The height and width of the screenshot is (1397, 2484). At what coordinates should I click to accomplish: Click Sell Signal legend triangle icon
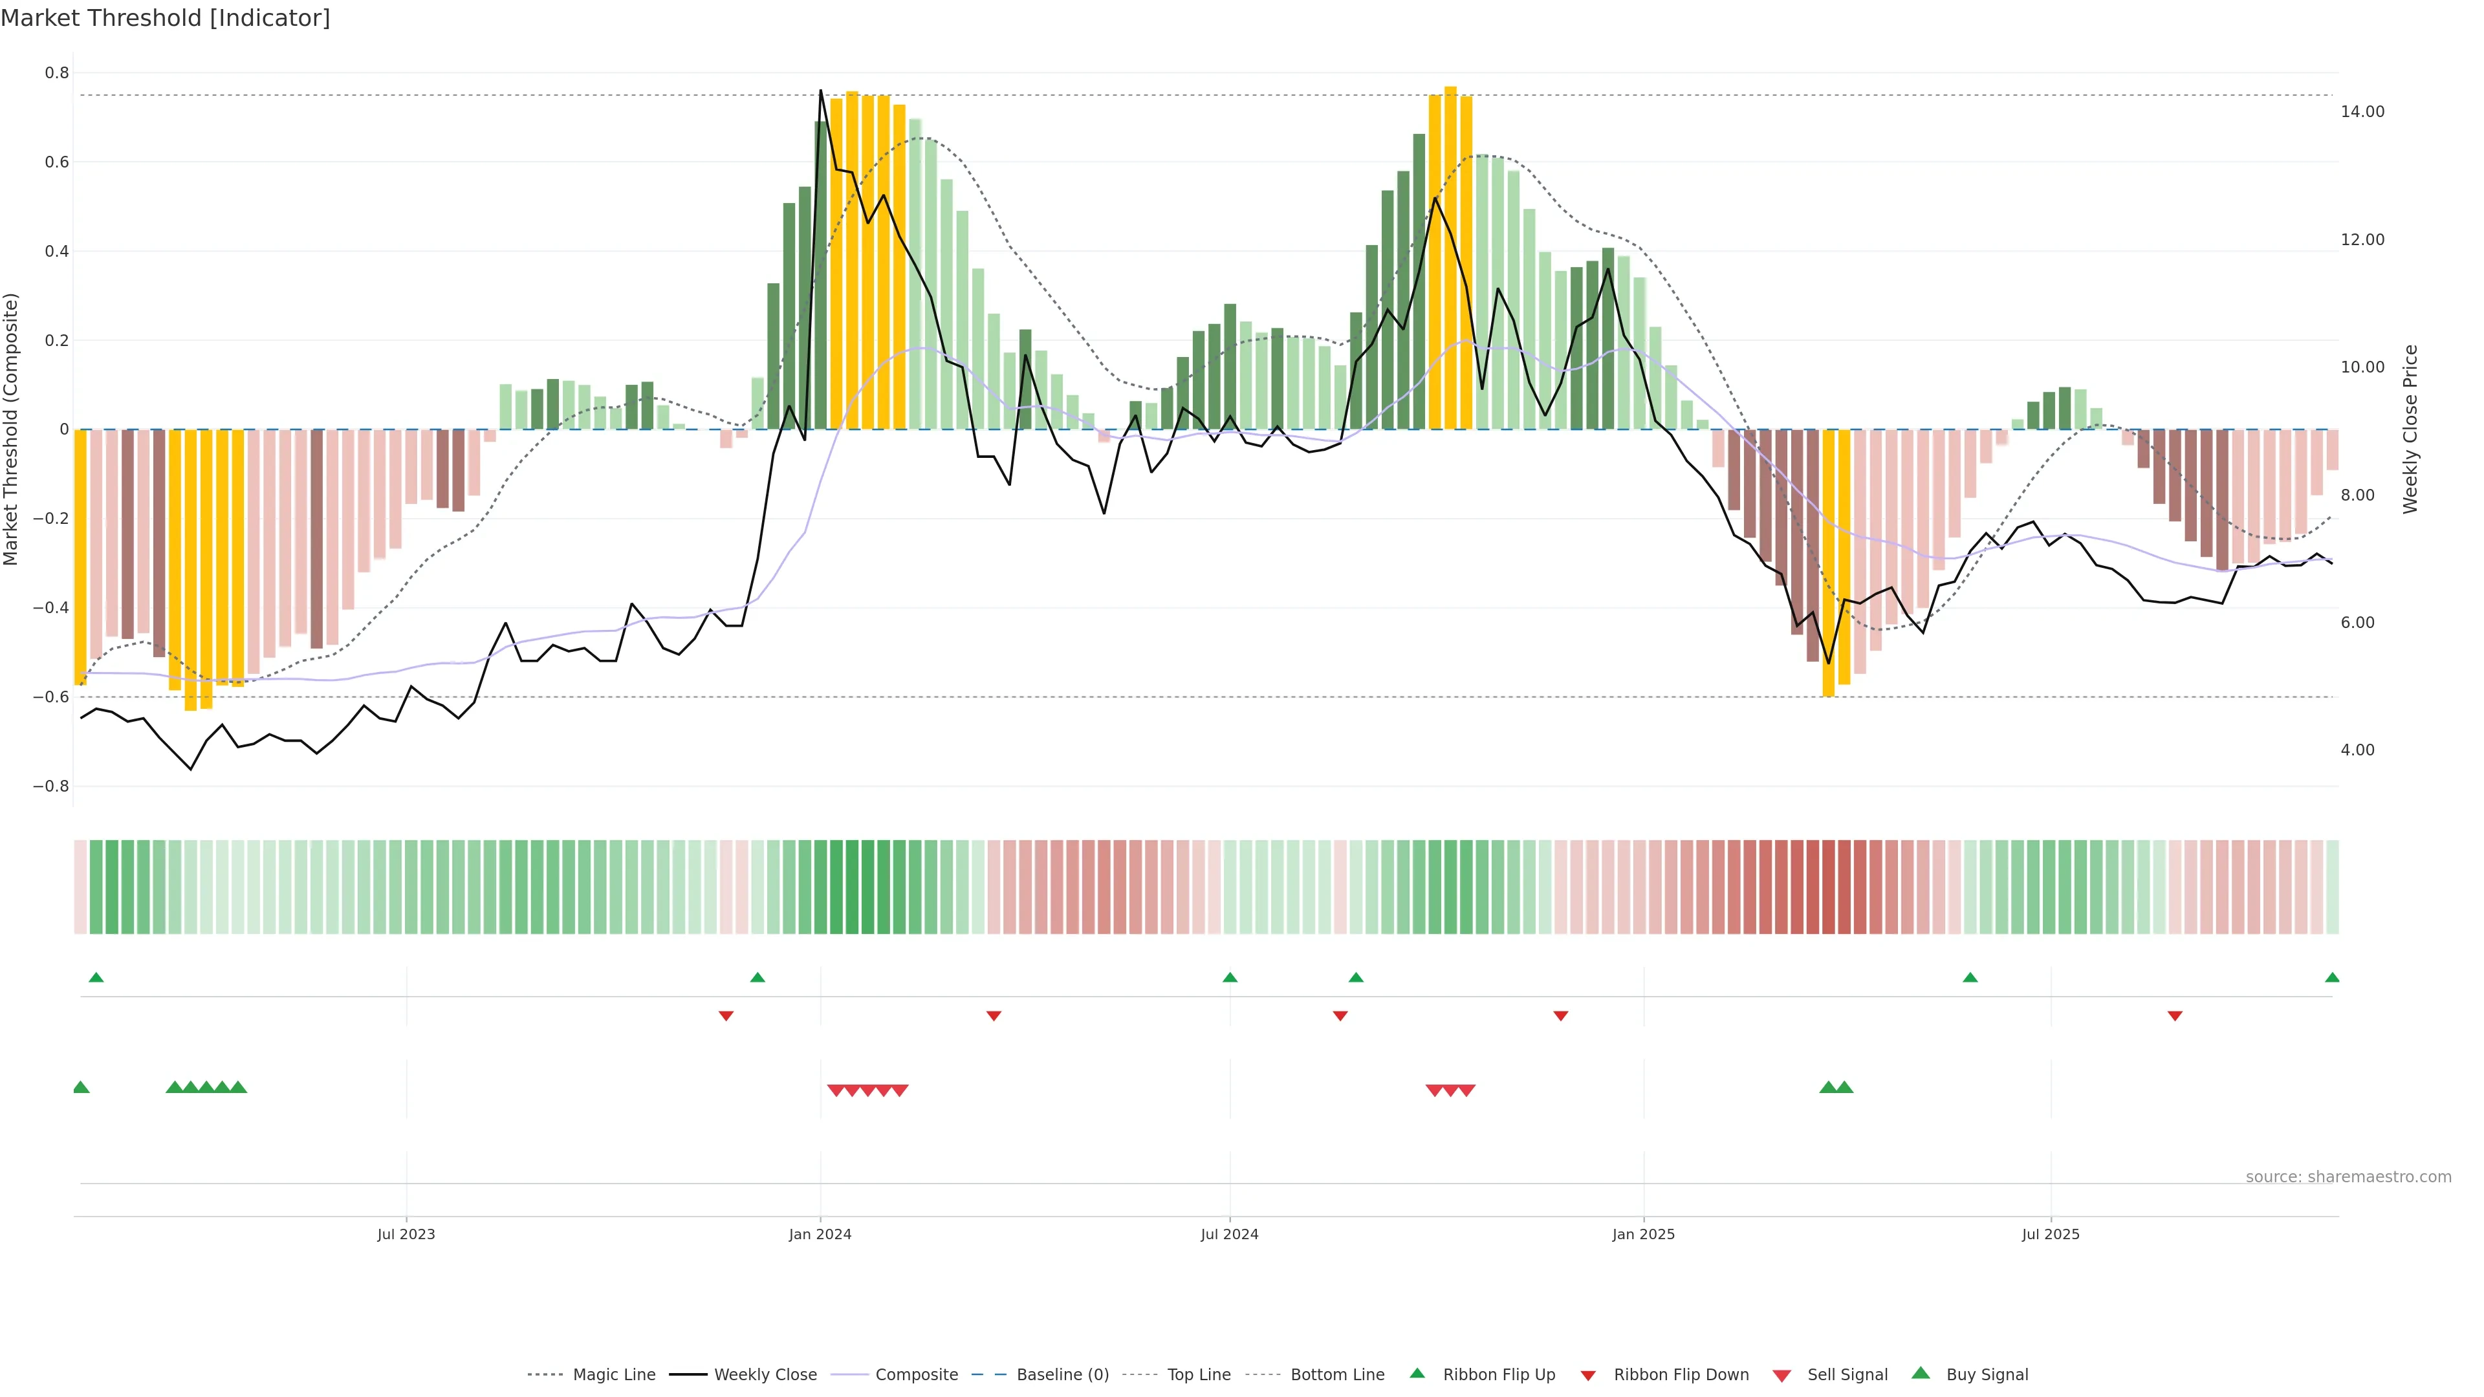click(1782, 1376)
